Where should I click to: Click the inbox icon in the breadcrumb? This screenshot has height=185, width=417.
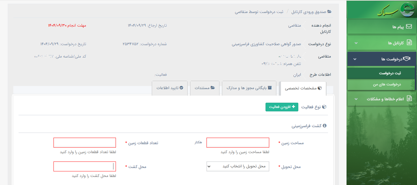[x=329, y=12]
